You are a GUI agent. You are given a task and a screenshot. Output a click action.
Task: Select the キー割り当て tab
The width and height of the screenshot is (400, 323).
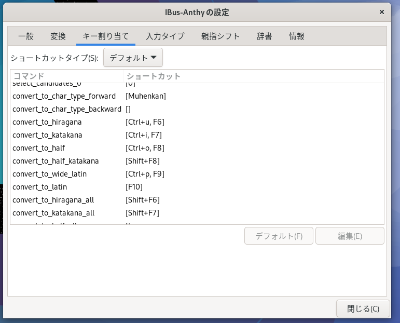[106, 36]
